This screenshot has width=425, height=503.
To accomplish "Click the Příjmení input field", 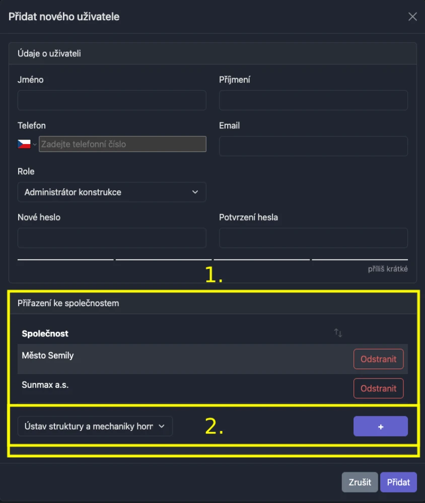I will click(x=313, y=100).
